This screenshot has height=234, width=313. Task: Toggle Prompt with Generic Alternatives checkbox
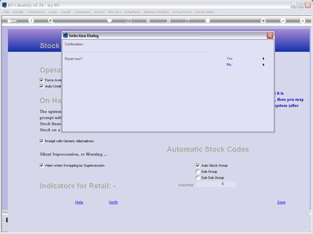(x=41, y=141)
